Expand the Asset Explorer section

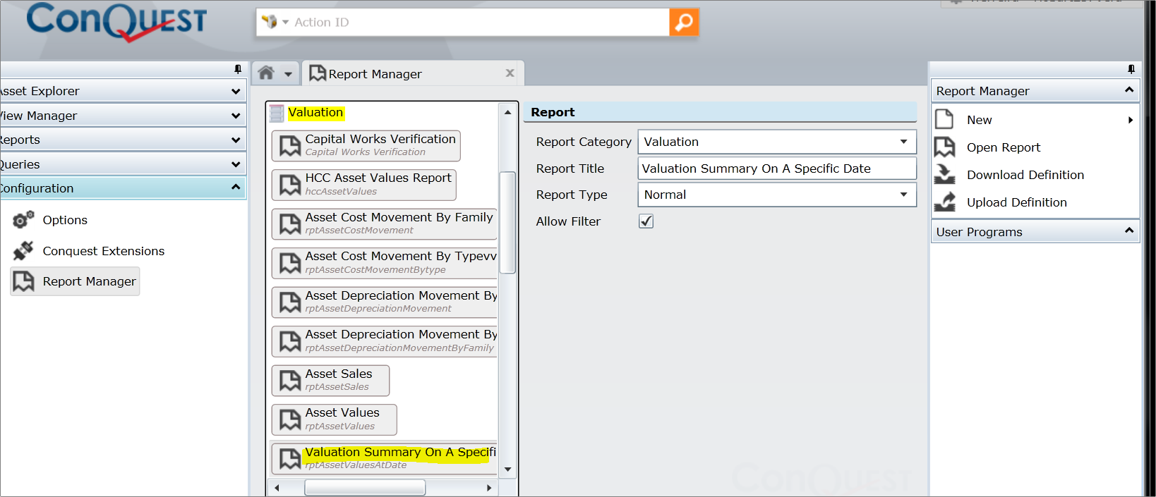(123, 91)
